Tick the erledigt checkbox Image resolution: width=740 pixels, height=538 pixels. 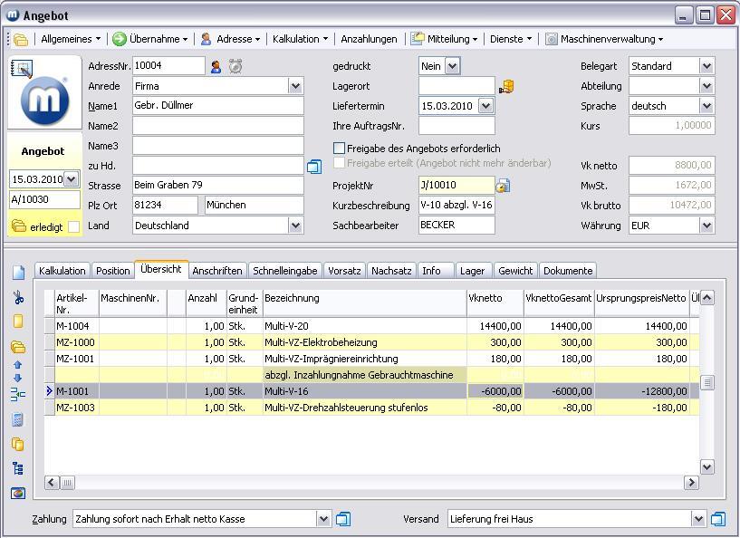[x=73, y=226]
